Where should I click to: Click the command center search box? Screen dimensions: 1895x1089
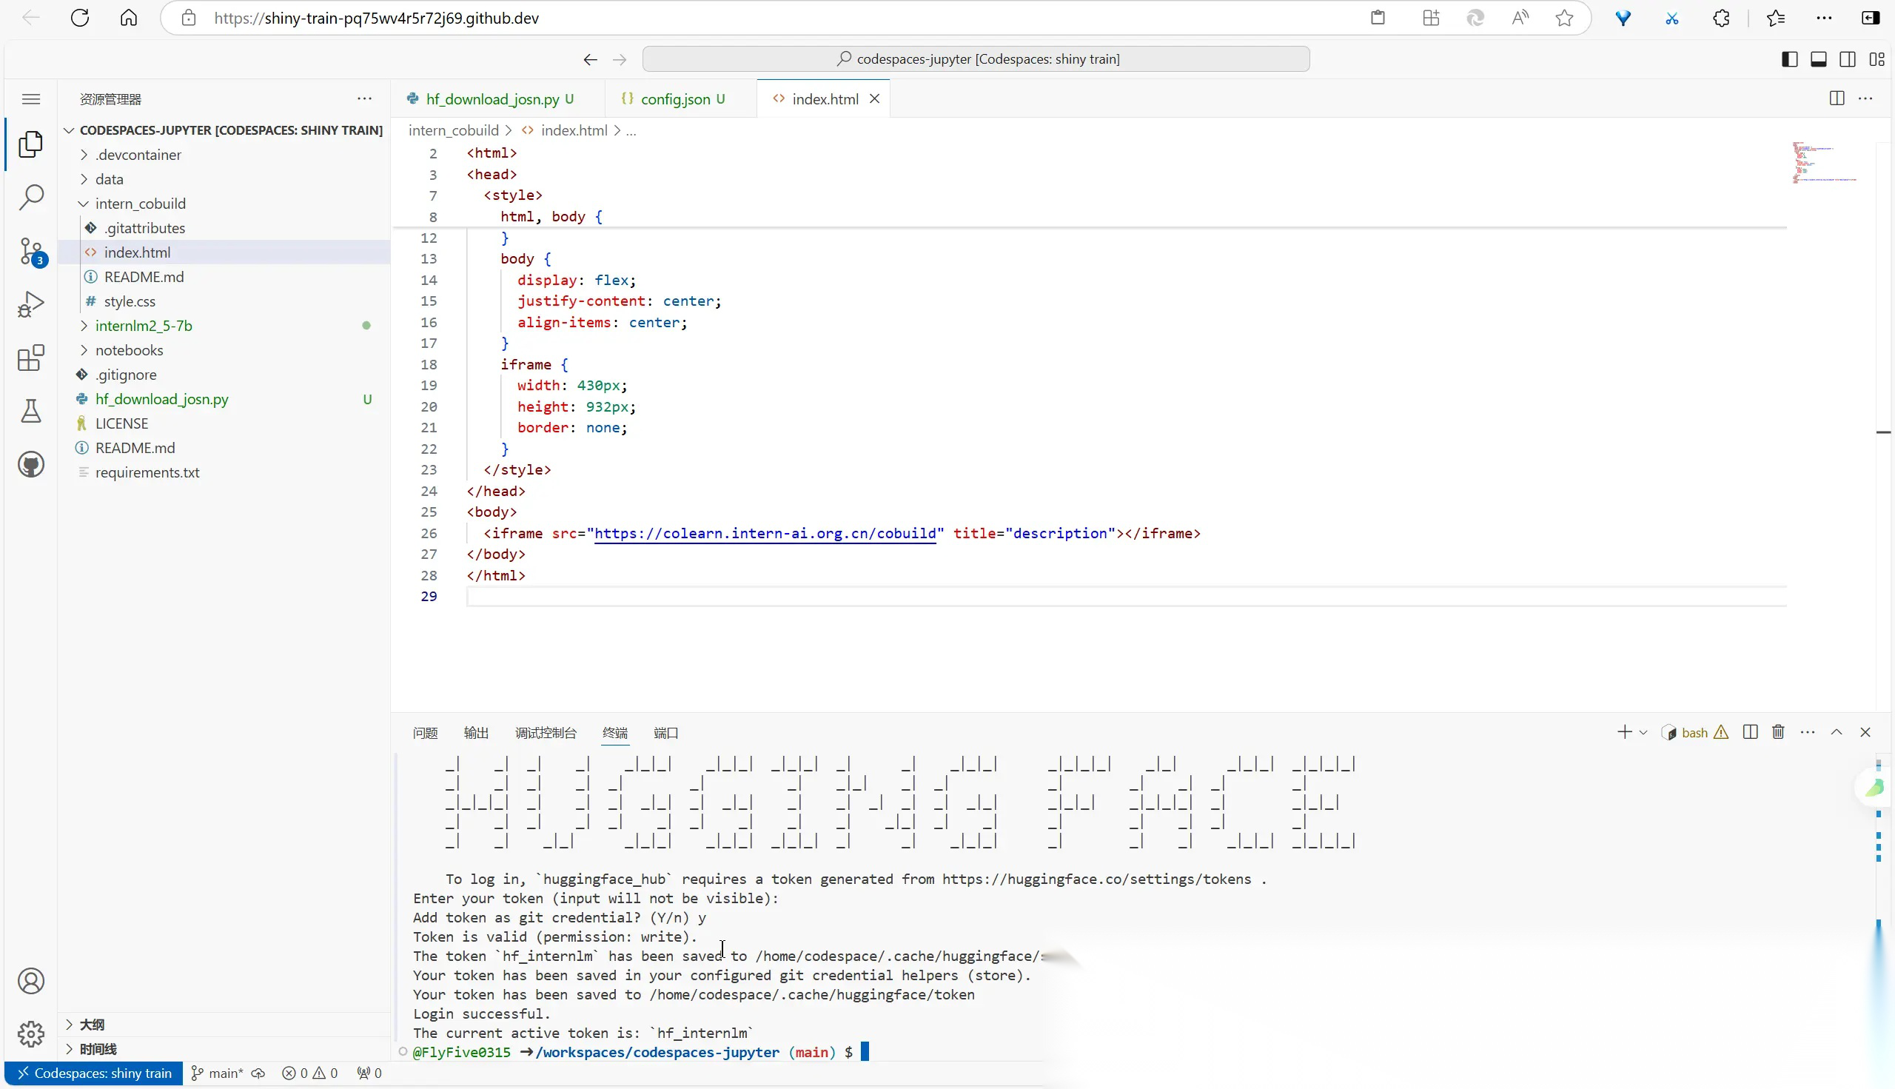[975, 59]
